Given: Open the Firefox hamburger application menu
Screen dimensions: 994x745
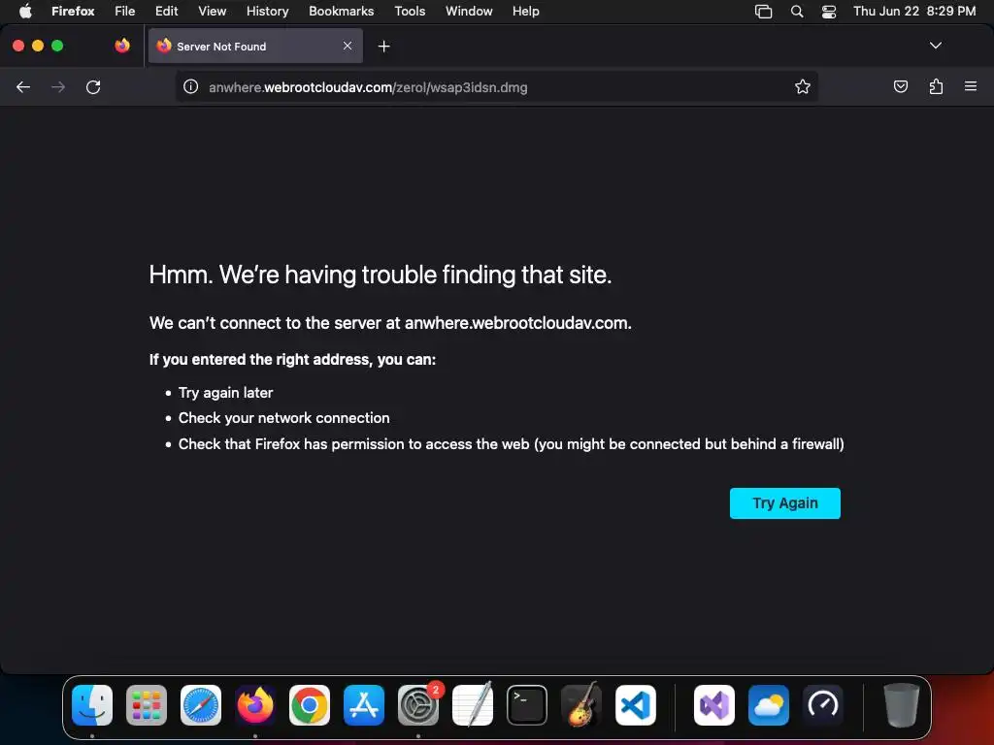Looking at the screenshot, I should (971, 86).
